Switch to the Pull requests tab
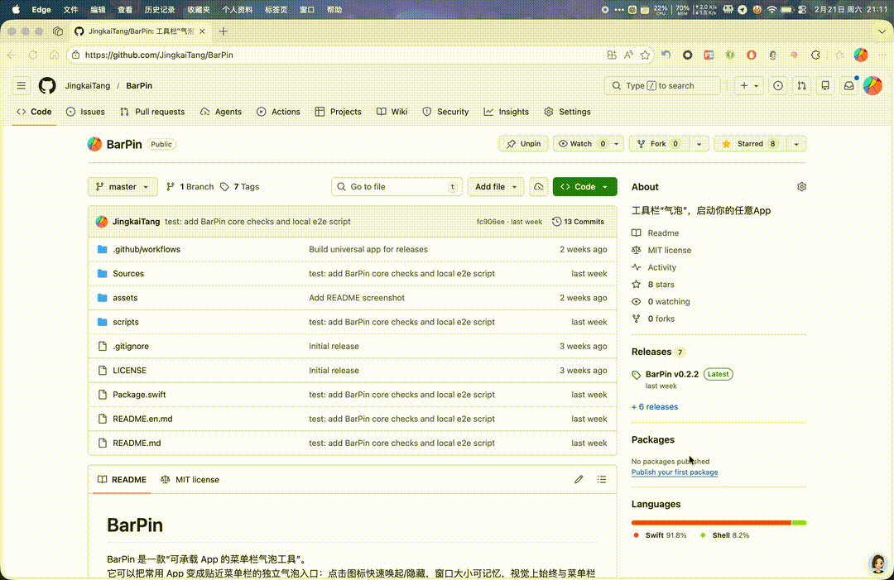The image size is (894, 580). pyautogui.click(x=152, y=113)
